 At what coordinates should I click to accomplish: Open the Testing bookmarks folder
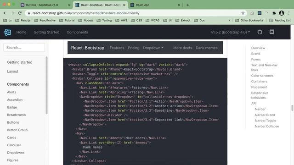pos(104,20)
